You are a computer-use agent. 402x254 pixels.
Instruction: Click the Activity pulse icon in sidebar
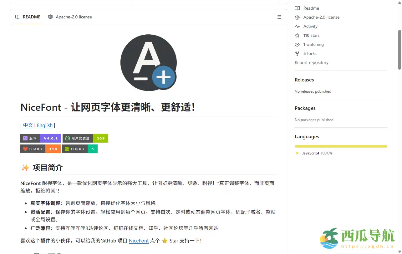pyautogui.click(x=297, y=27)
